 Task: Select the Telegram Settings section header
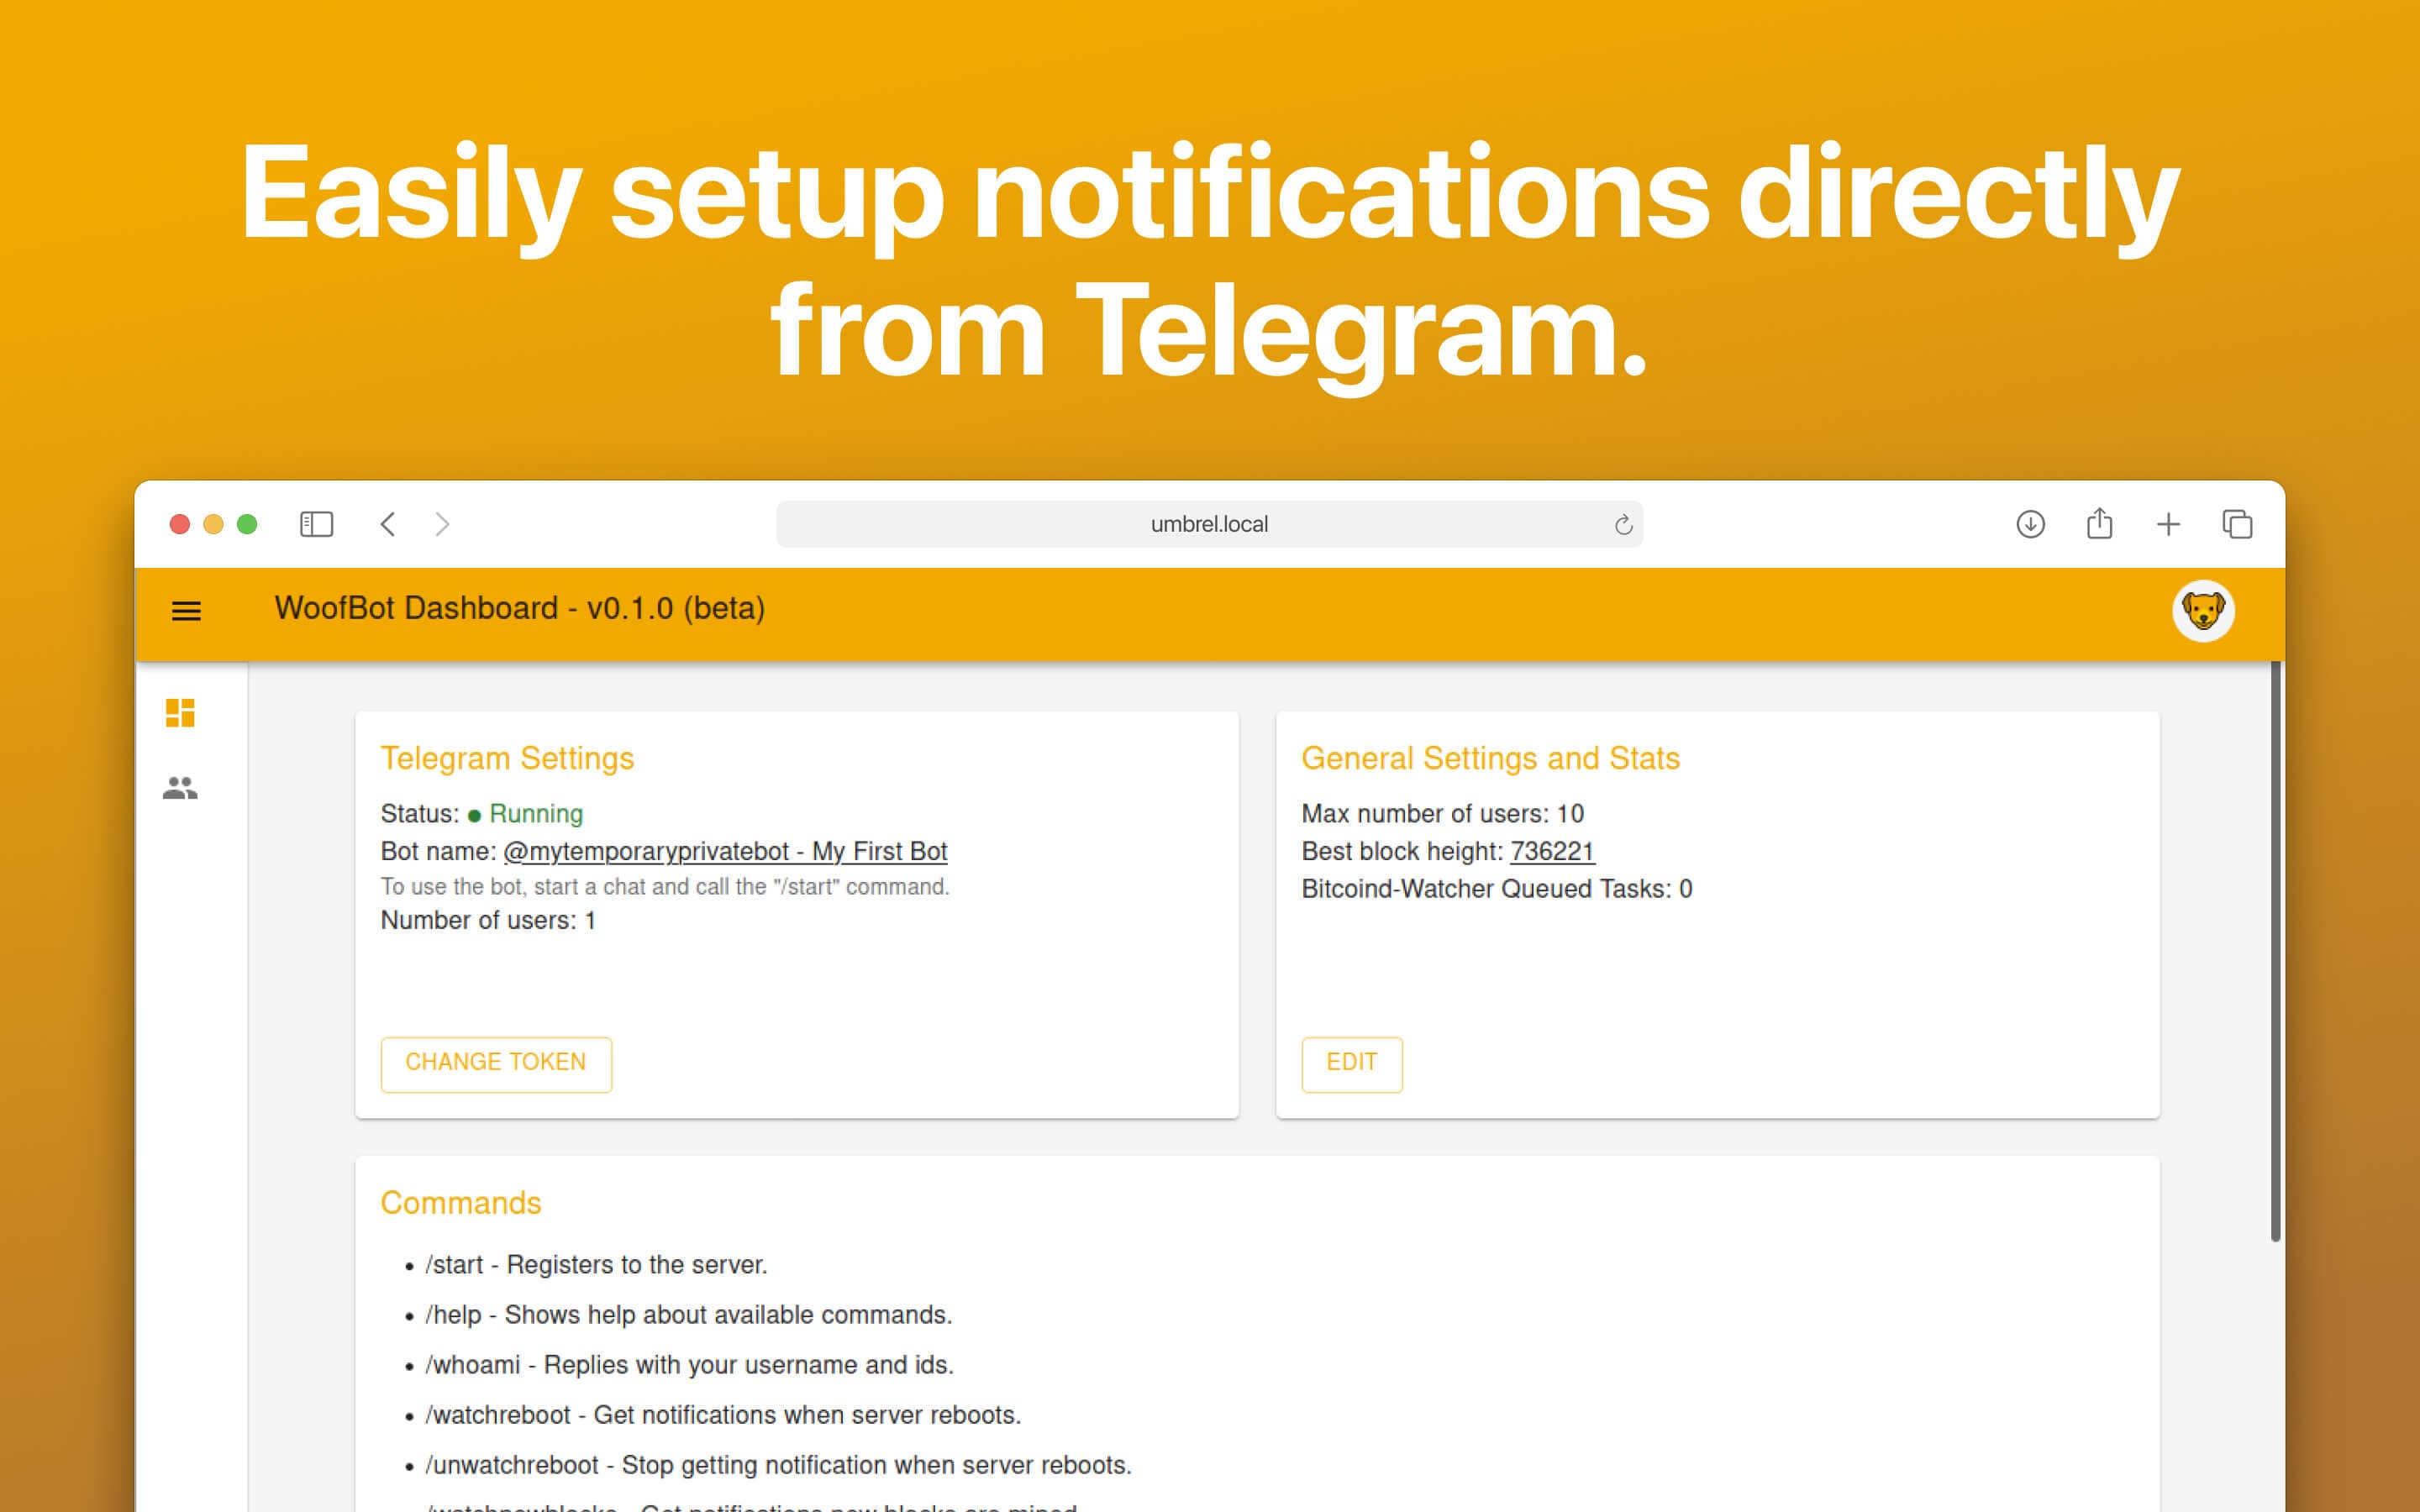(x=505, y=756)
